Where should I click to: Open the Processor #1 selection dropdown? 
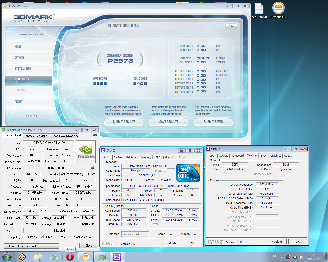pyautogui.click(x=135, y=234)
